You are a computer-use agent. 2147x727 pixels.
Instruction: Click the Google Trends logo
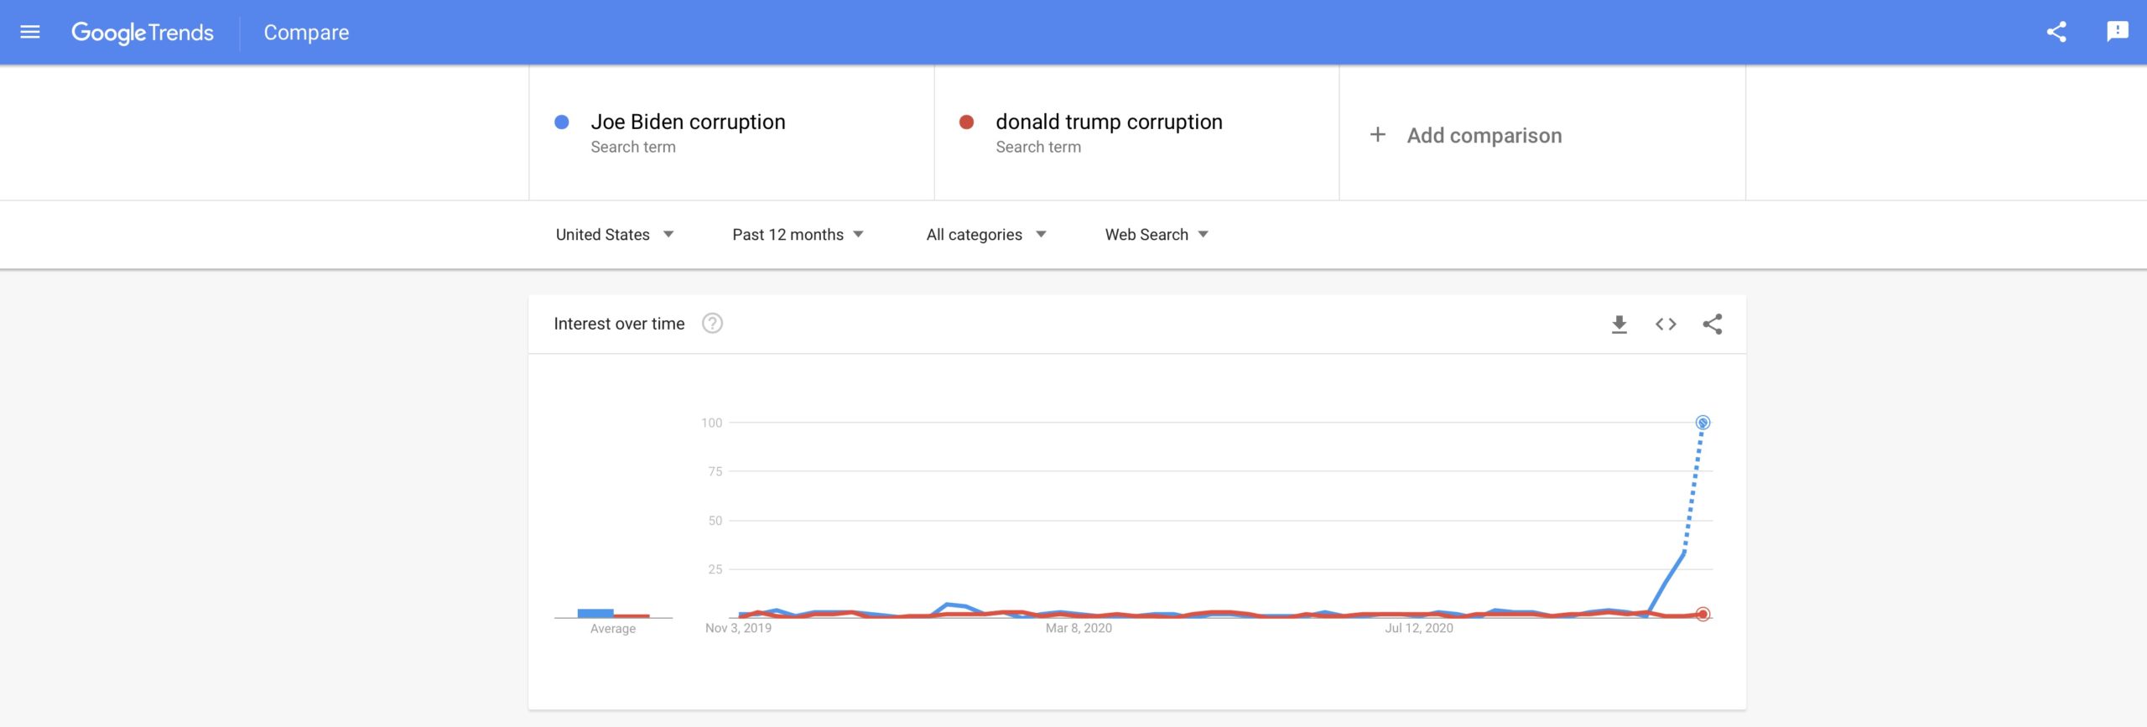point(143,33)
